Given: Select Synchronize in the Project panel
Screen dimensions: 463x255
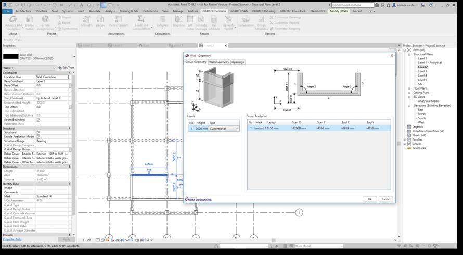Looking at the screenshot, I should (67, 29).
